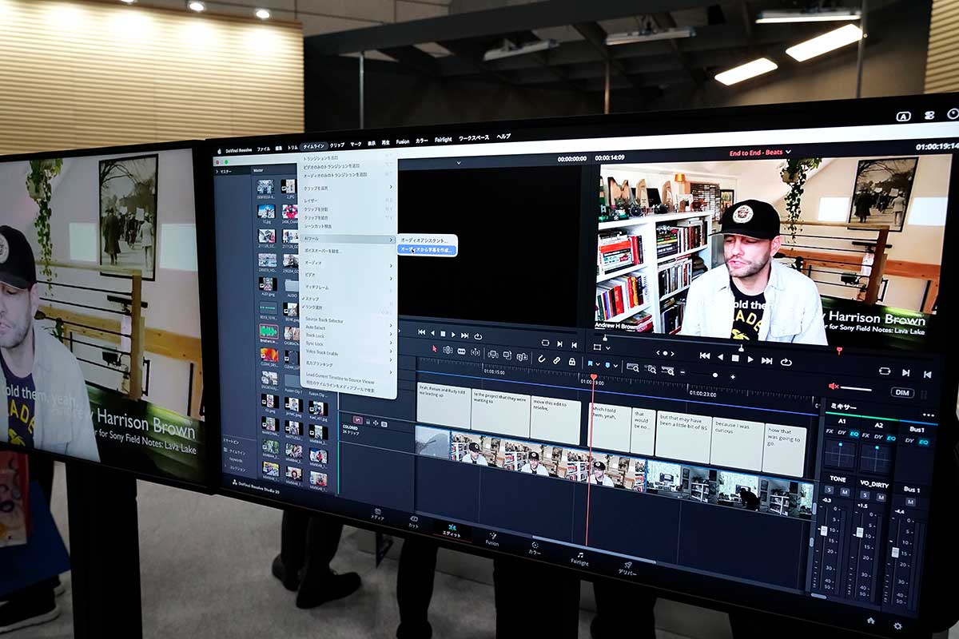959x639 pixels.
Task: Toggle the red speaker mute icon
Action: pyautogui.click(x=834, y=386)
